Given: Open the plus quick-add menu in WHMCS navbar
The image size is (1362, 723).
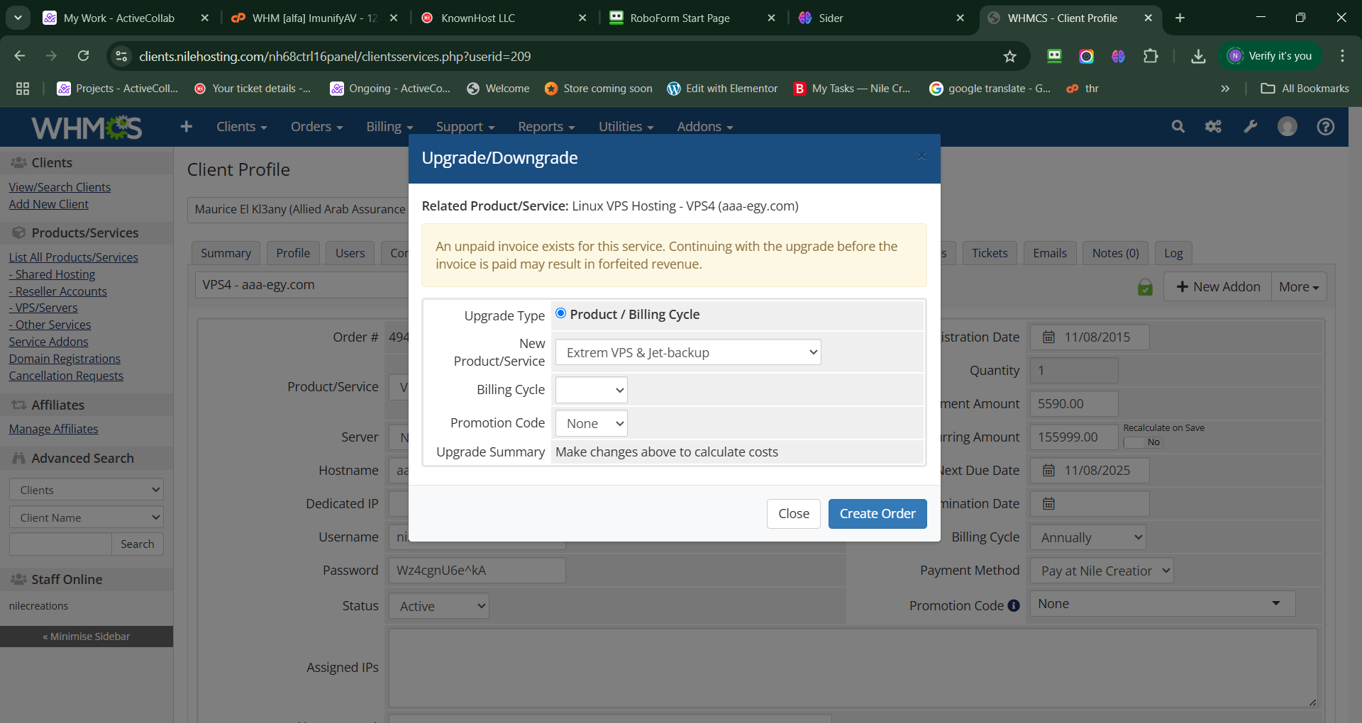Looking at the screenshot, I should pyautogui.click(x=187, y=126).
